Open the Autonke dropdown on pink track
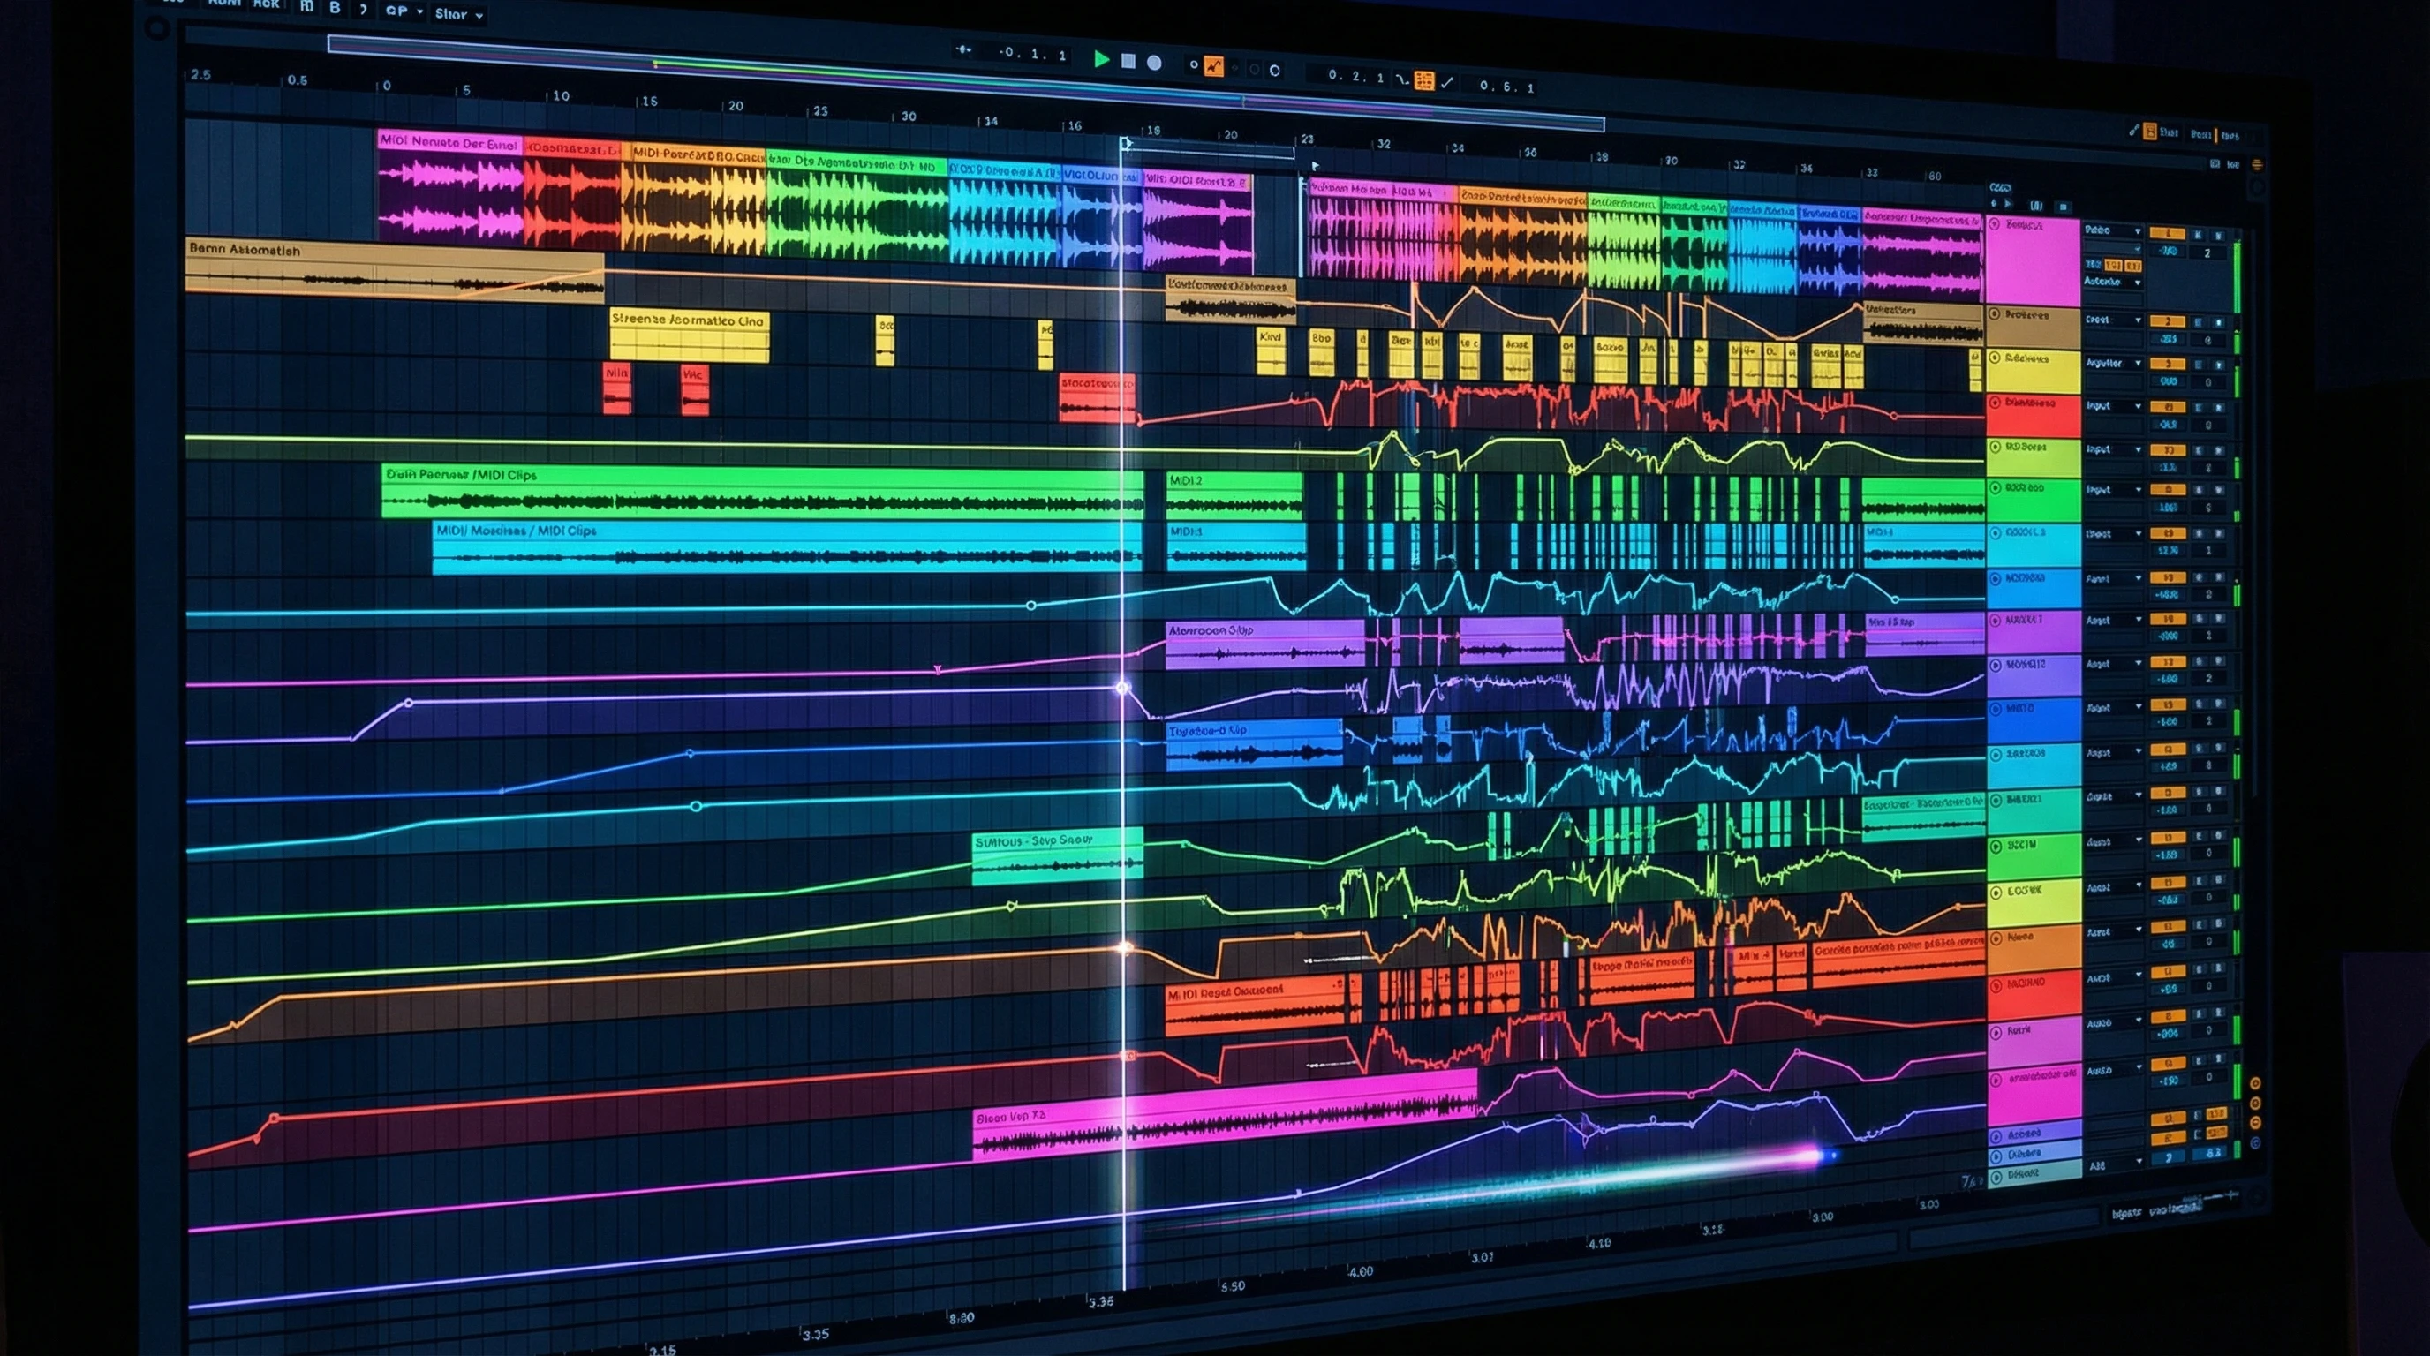 point(2112,282)
